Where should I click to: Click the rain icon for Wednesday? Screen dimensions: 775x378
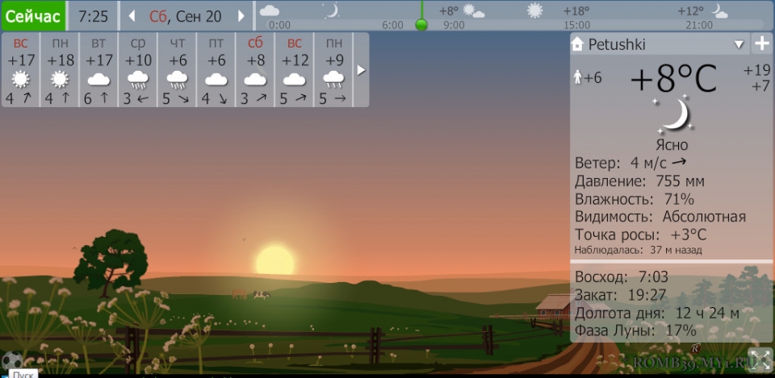137,79
